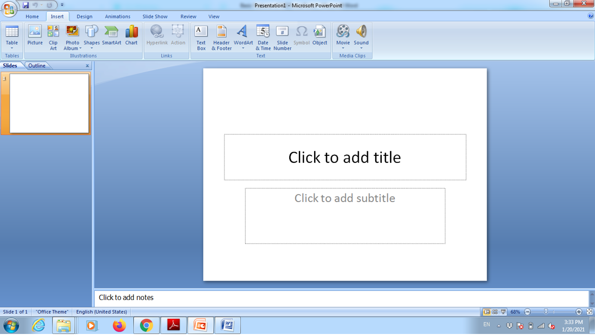Switch to Slide Sorter view
Image resolution: width=595 pixels, height=335 pixels.
click(x=495, y=312)
